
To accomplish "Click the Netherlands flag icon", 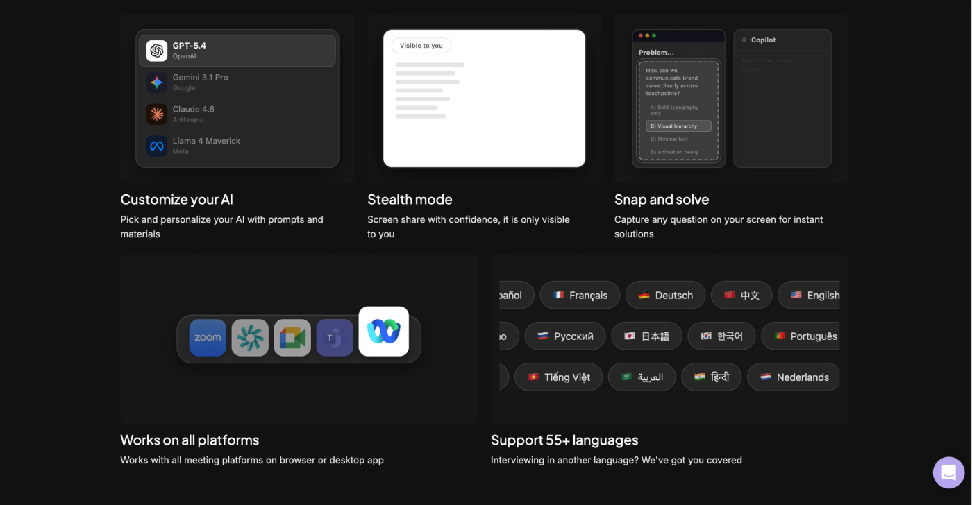I will click(x=766, y=377).
